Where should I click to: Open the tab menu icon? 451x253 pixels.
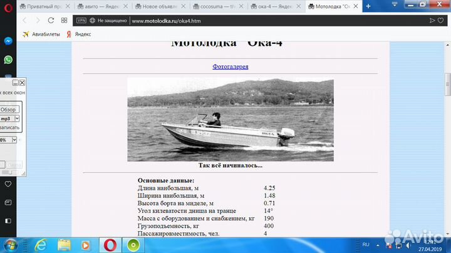point(395,4)
